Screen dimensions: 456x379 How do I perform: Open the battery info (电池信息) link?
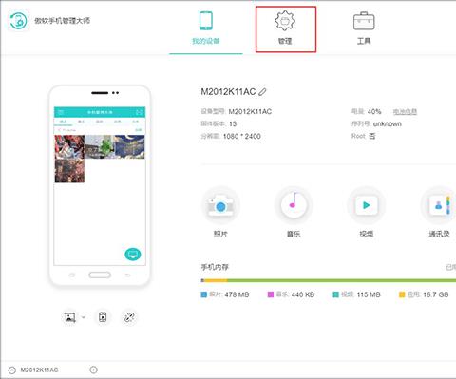tap(405, 111)
